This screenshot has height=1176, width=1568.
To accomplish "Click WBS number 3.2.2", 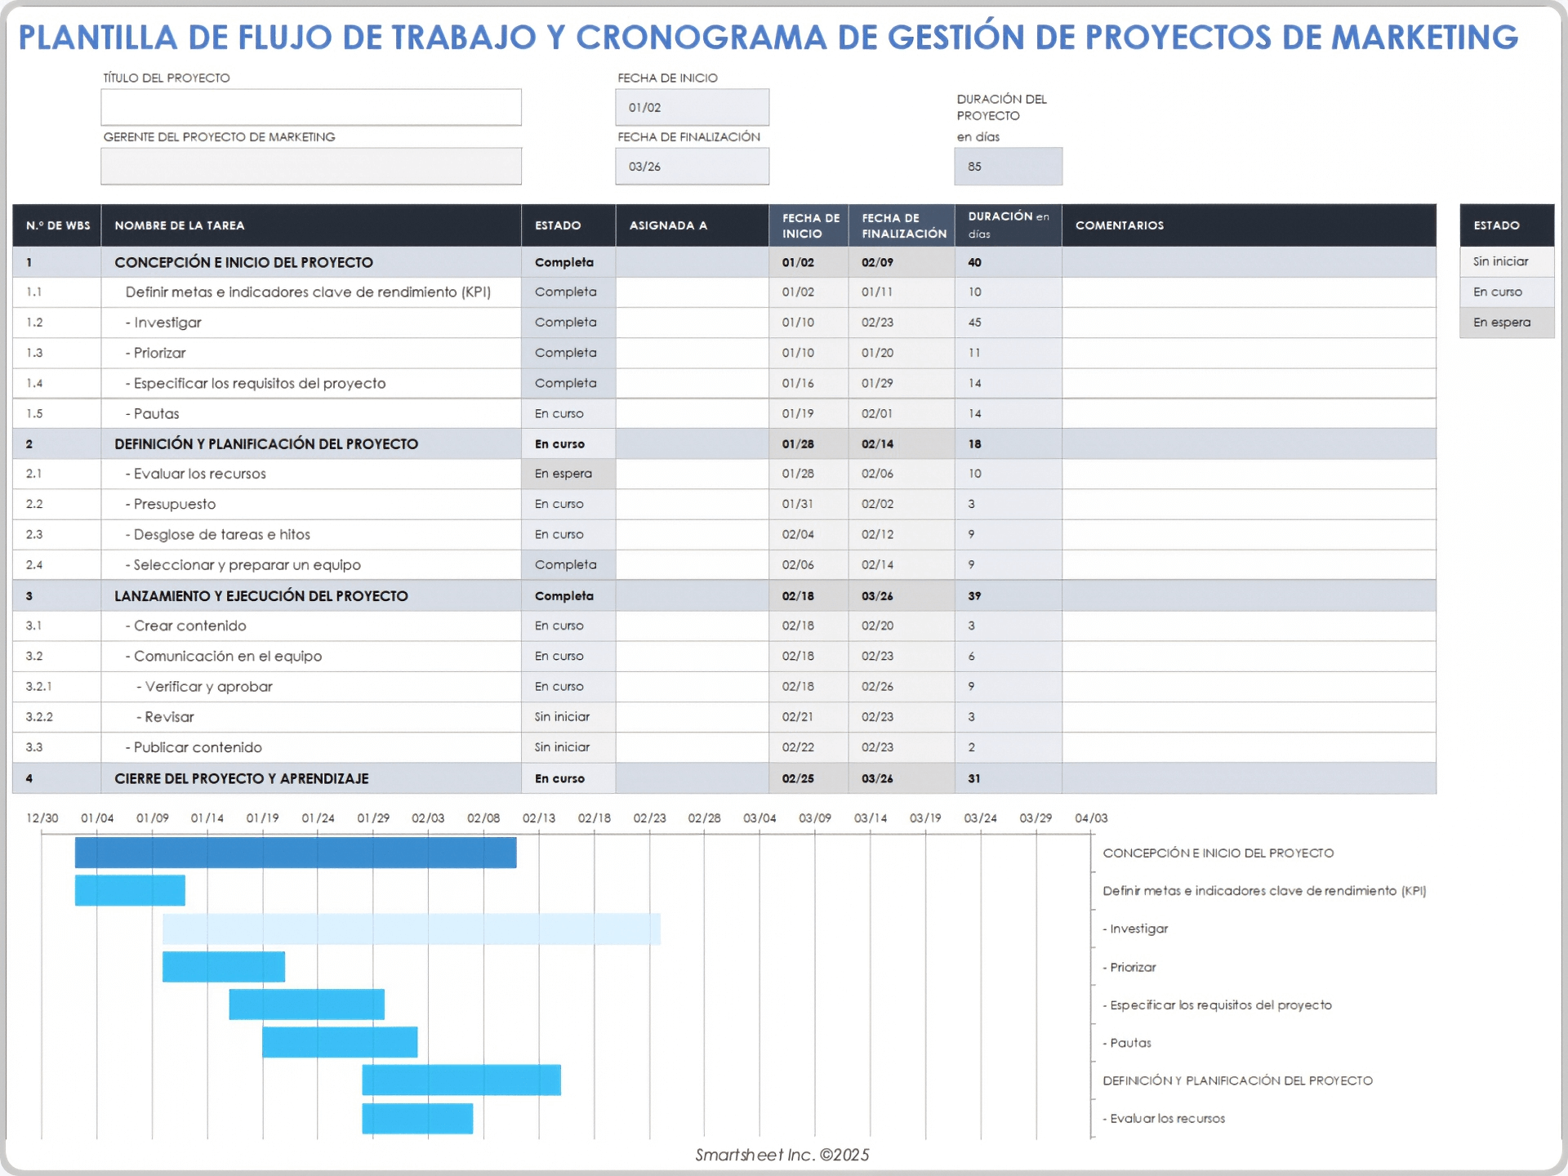I will pos(39,717).
